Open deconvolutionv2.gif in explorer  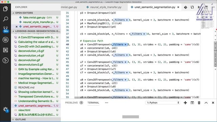click(36, 65)
